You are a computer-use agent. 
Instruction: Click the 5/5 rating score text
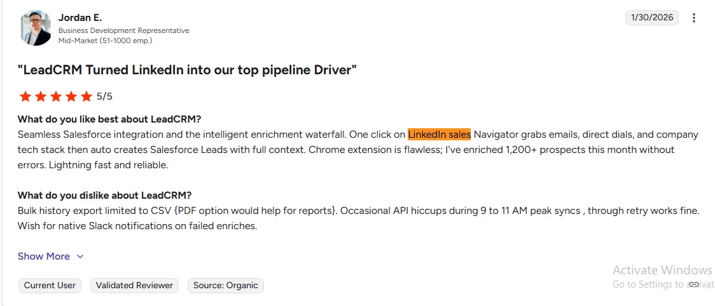(104, 96)
